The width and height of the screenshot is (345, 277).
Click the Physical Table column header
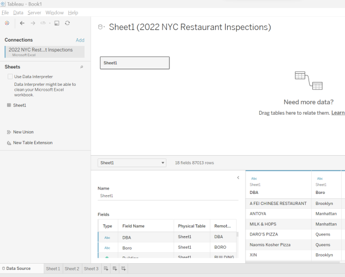tap(192, 226)
